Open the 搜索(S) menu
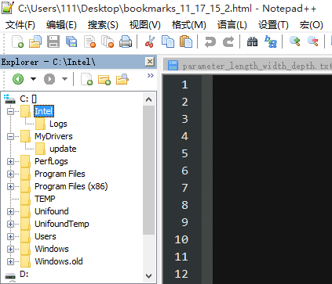 click(x=103, y=25)
